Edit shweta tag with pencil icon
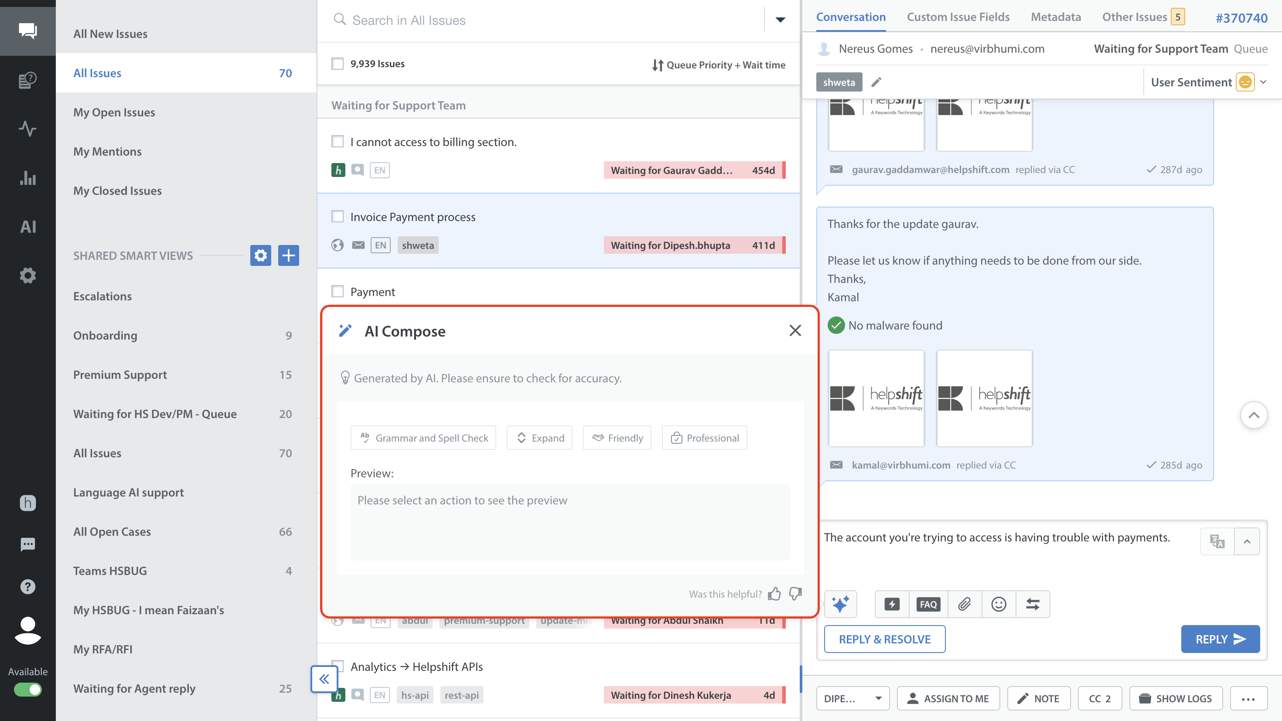 (x=876, y=82)
